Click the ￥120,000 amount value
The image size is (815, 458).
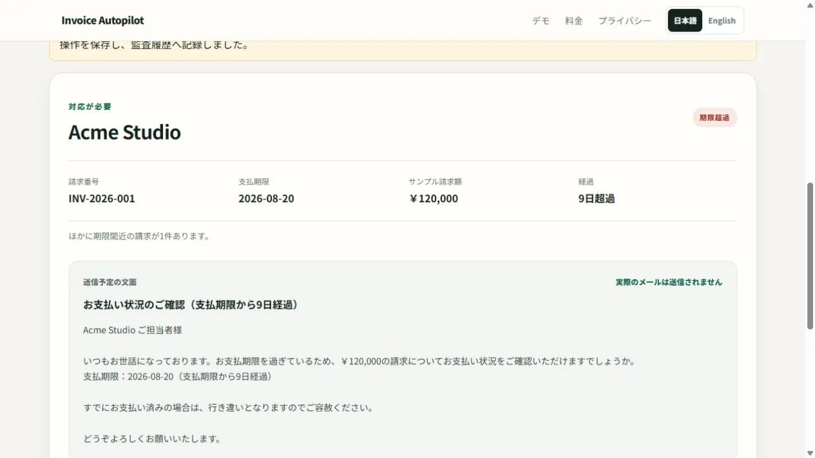pos(433,199)
